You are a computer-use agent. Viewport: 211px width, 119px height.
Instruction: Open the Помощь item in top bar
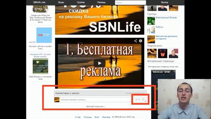[x=101, y=2]
